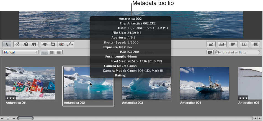Open the Manual sort order dropdown
This screenshot has width=263, height=121.
pos(20,52)
